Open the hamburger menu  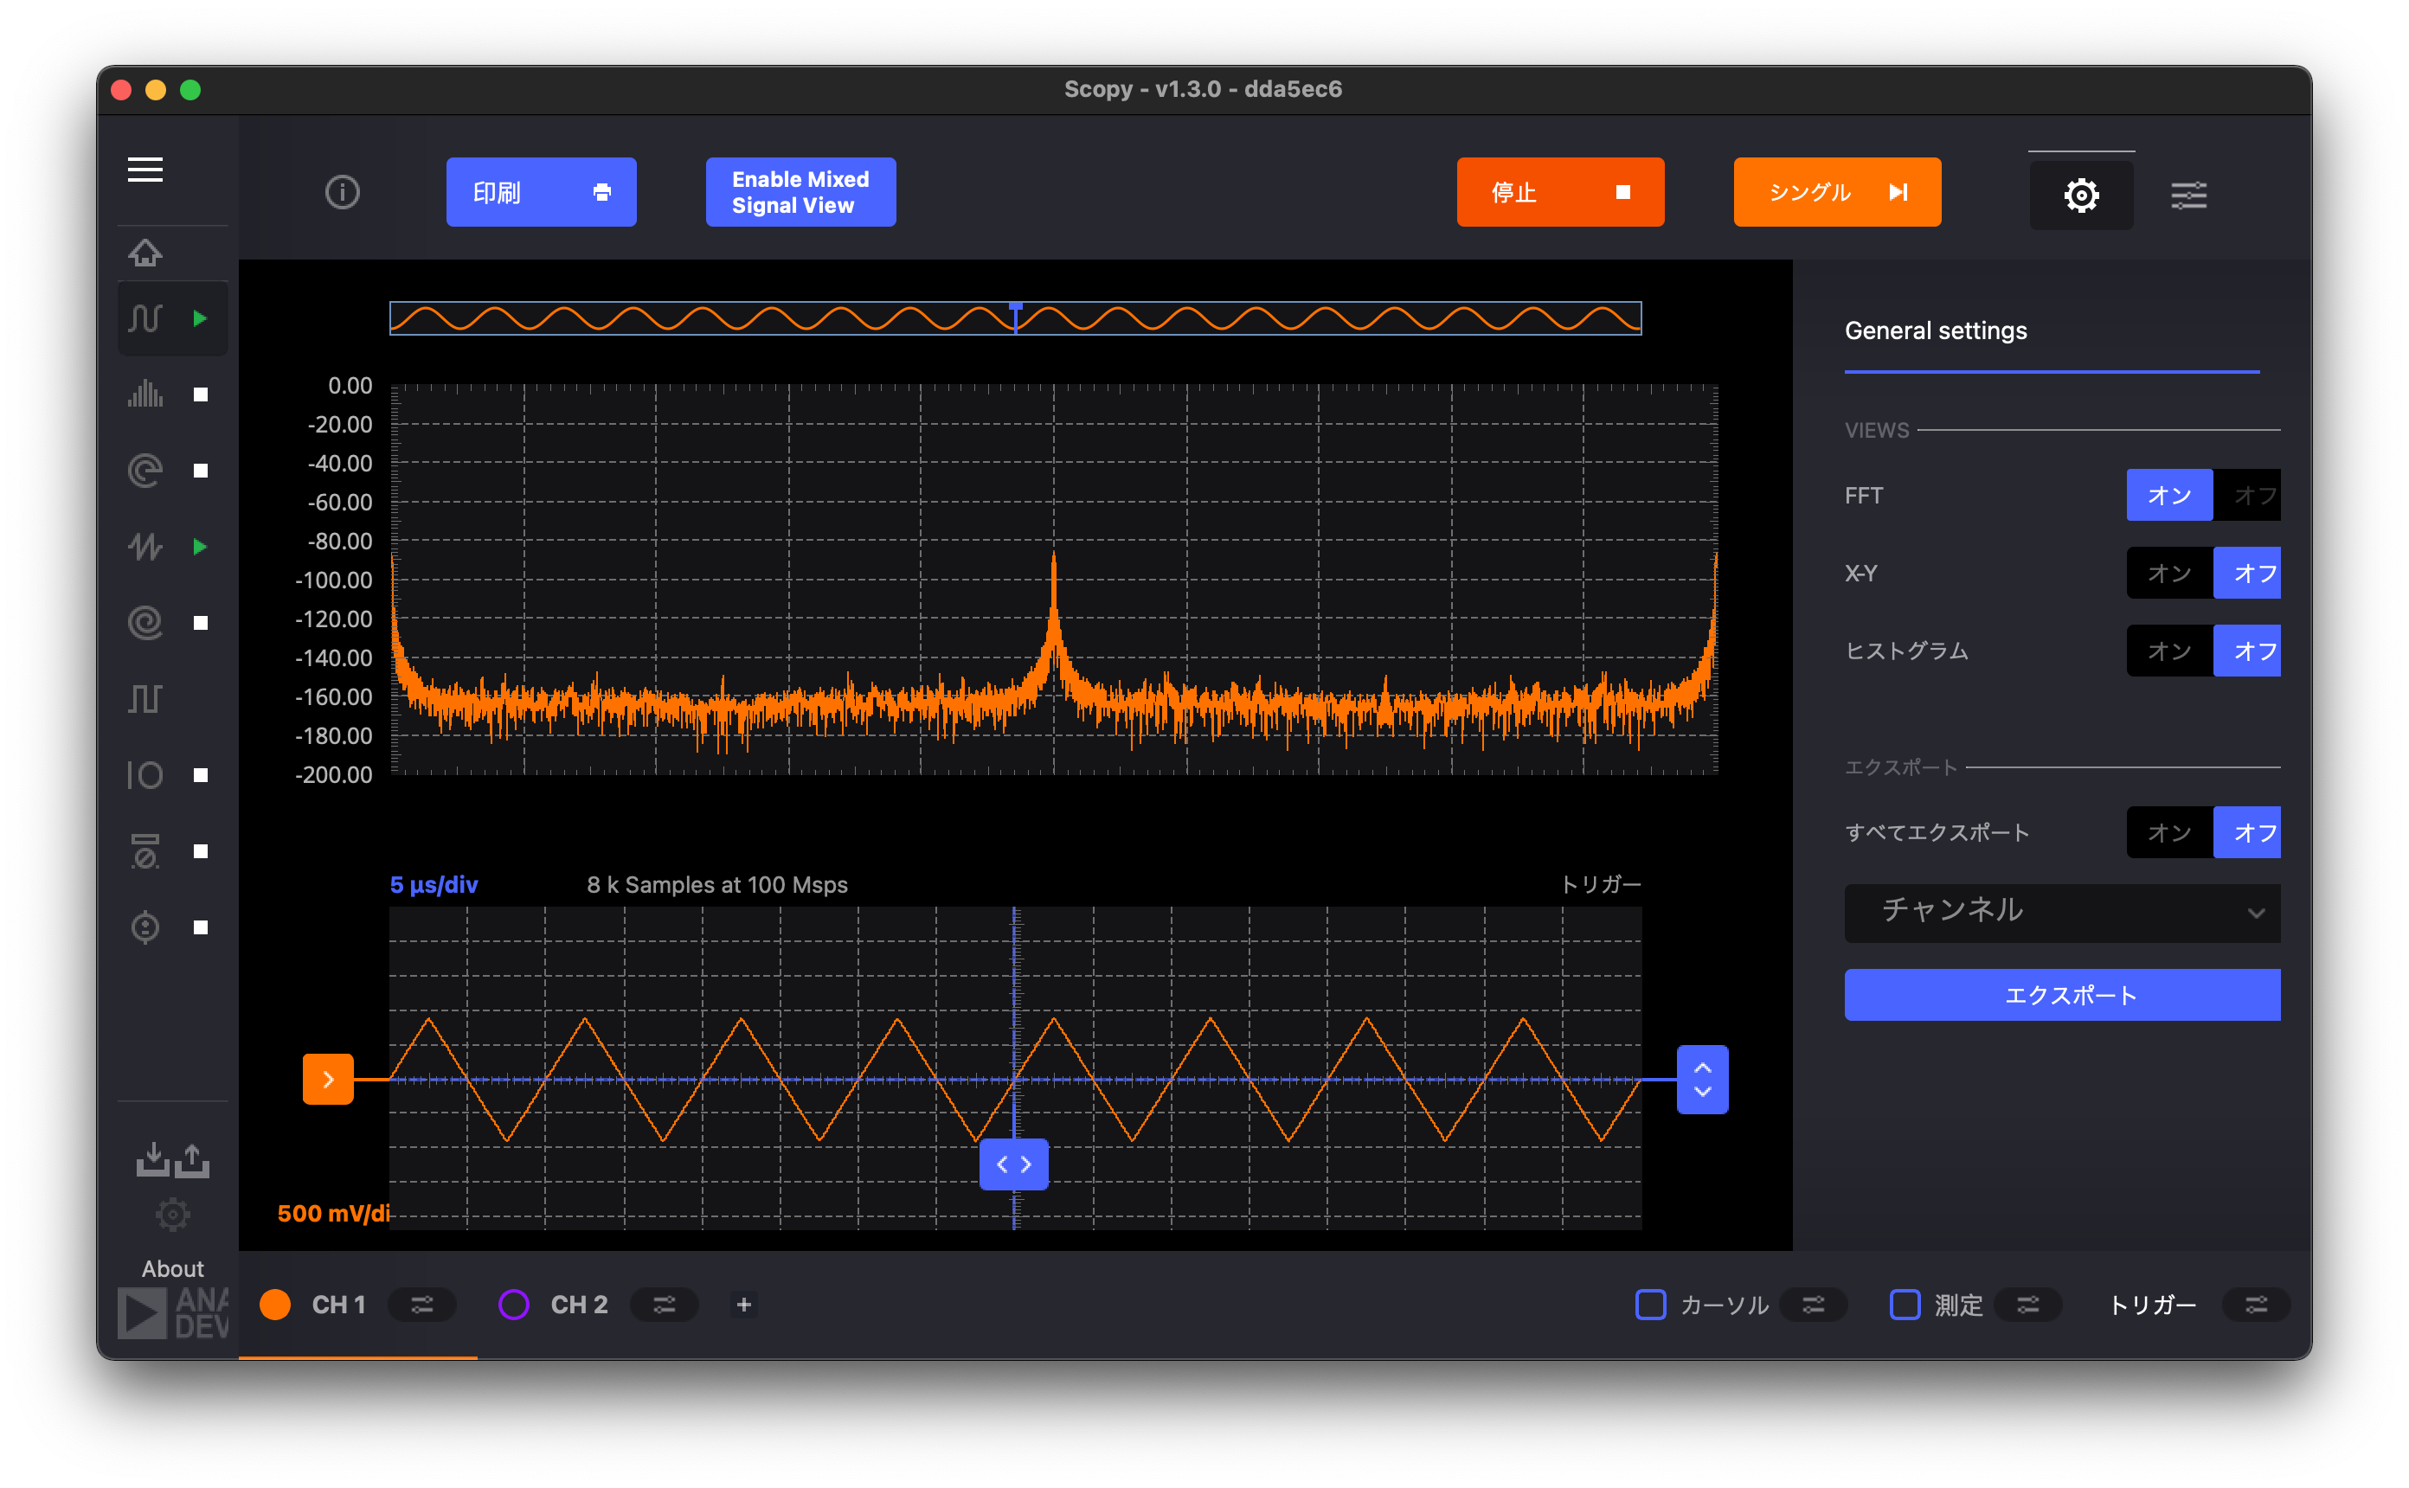click(x=145, y=170)
